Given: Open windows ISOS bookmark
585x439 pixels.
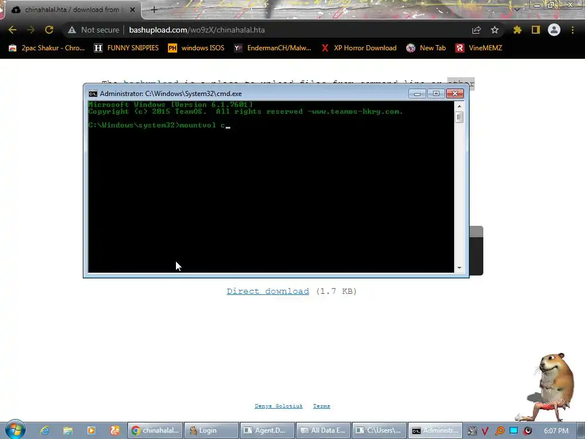Looking at the screenshot, I should pyautogui.click(x=197, y=48).
